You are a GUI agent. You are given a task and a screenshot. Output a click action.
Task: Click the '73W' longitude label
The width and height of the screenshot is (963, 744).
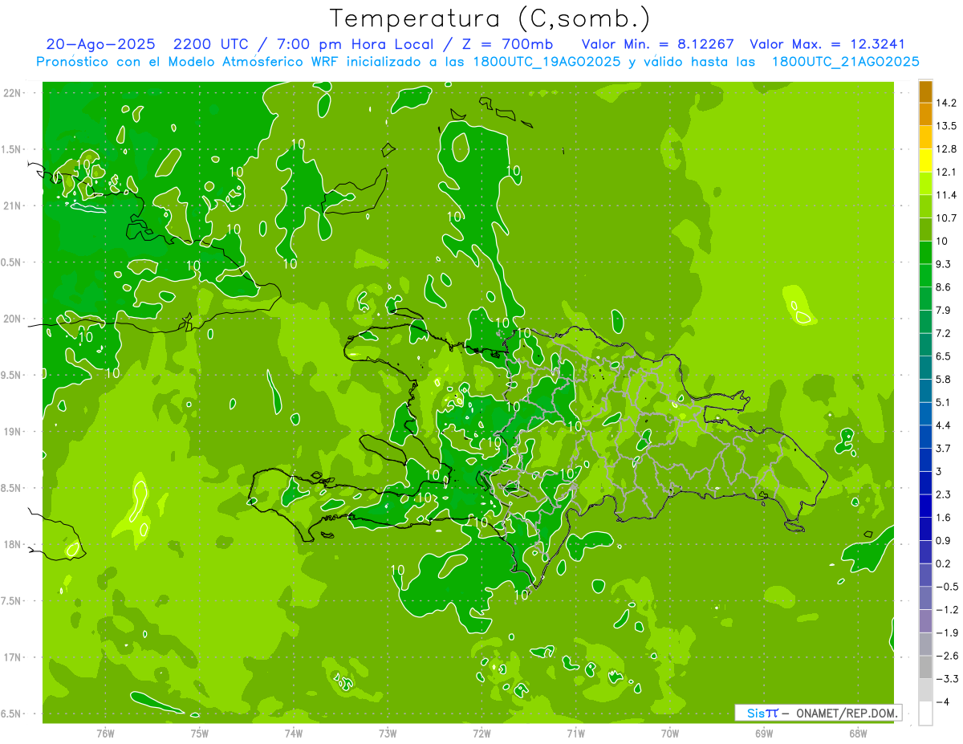pos(388,734)
